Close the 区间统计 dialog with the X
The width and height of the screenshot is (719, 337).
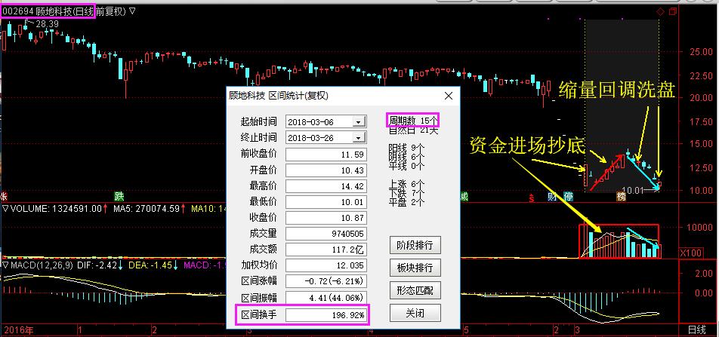click(449, 96)
